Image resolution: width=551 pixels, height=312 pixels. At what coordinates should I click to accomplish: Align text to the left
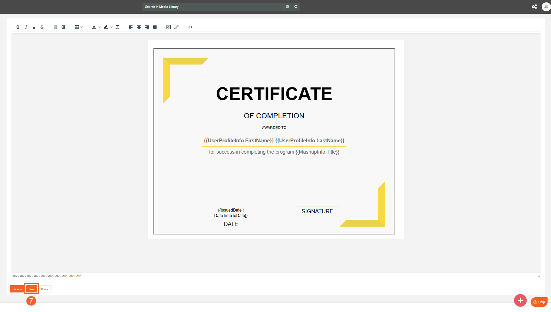(131, 27)
